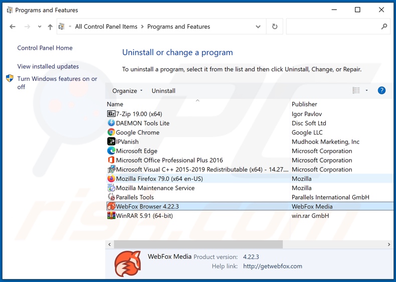396x282 pixels.
Task: Select the WinRAR 5.91 icon
Action: point(111,216)
